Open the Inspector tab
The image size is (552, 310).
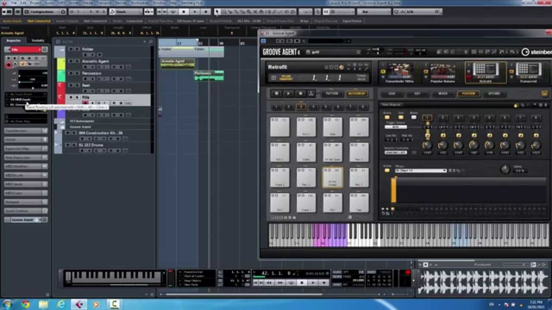[x=13, y=40]
